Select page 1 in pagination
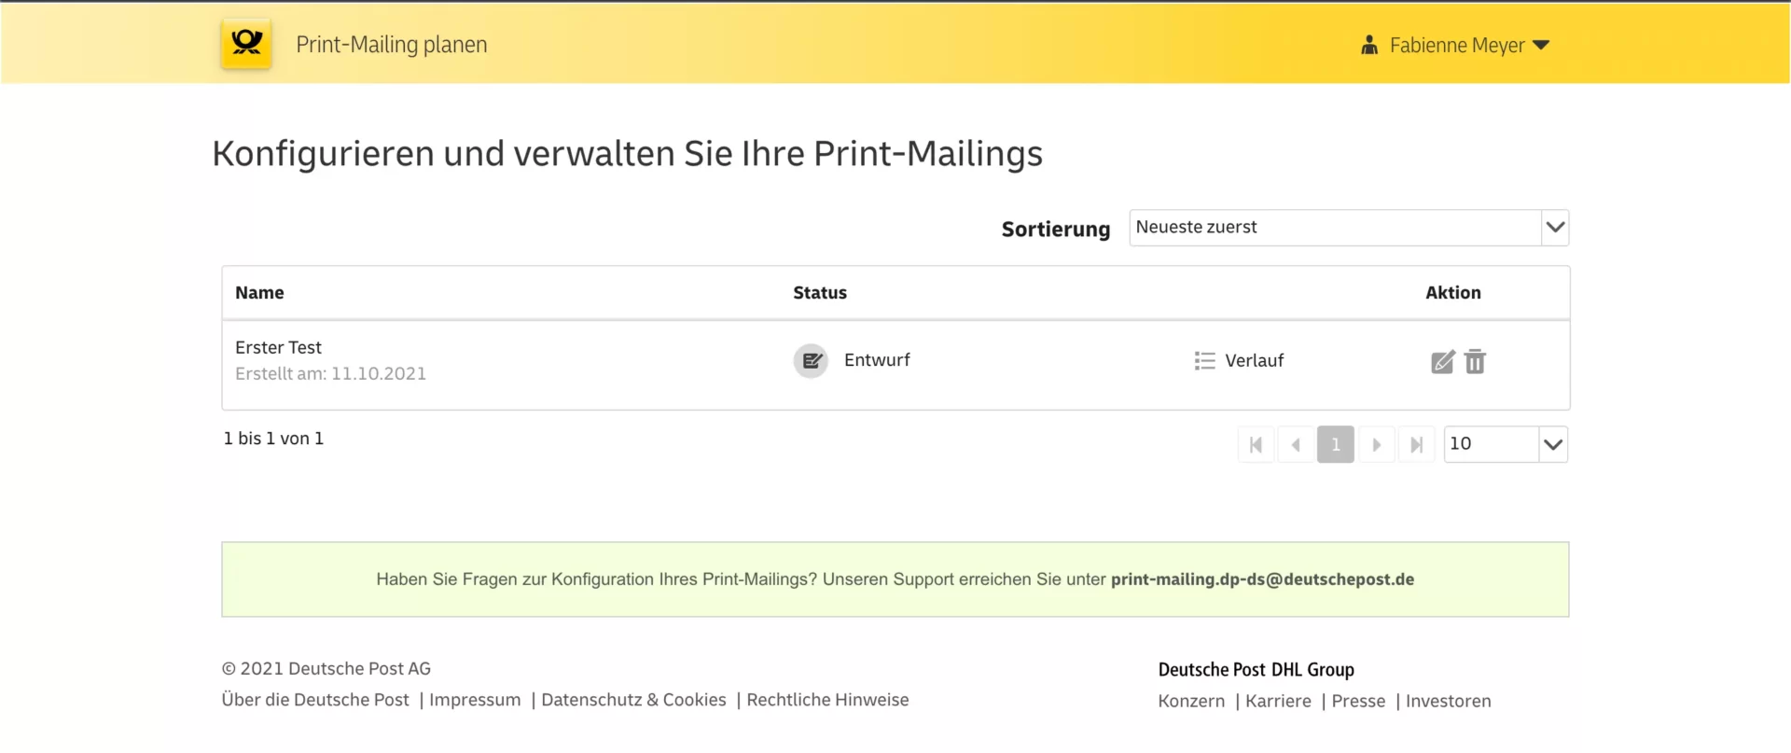Image resolution: width=1791 pixels, height=753 pixels. pos(1336,445)
